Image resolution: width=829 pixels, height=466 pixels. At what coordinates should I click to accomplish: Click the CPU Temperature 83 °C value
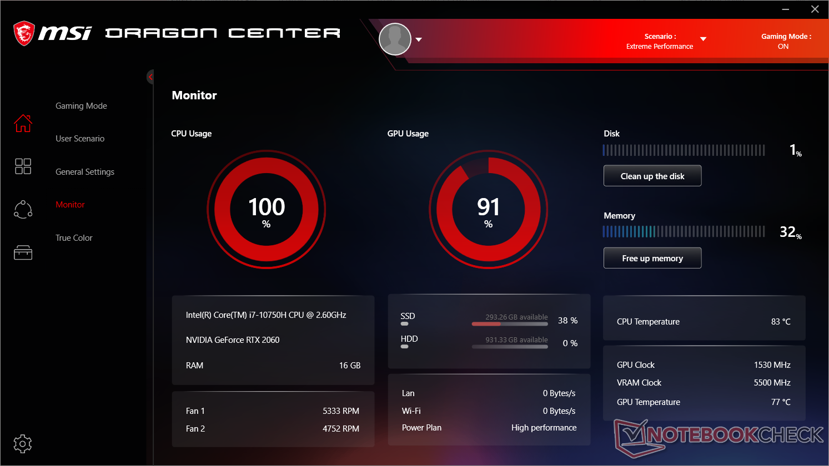781,322
